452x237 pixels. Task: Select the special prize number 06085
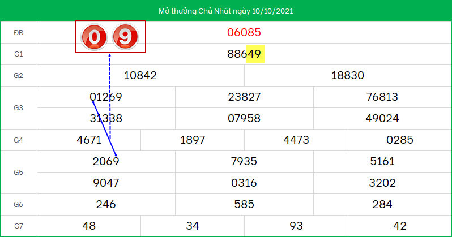click(244, 32)
